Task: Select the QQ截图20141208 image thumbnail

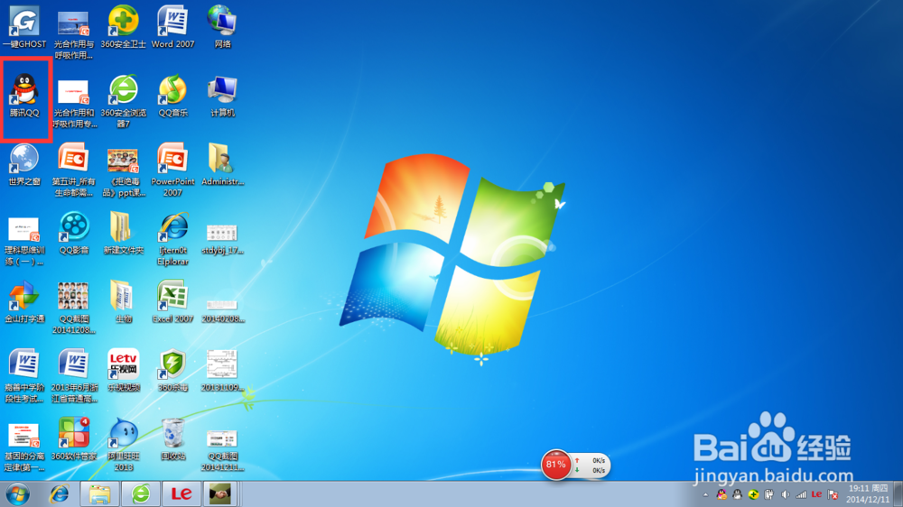Action: (x=74, y=308)
